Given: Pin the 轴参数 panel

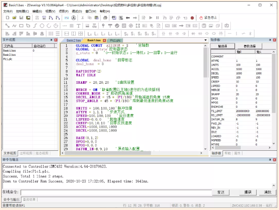Looking at the screenshot, I should (270, 40).
